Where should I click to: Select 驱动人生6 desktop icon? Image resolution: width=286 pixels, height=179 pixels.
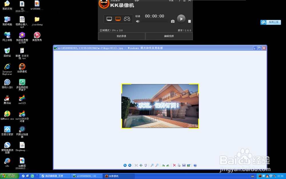pyautogui.click(x=7, y=84)
